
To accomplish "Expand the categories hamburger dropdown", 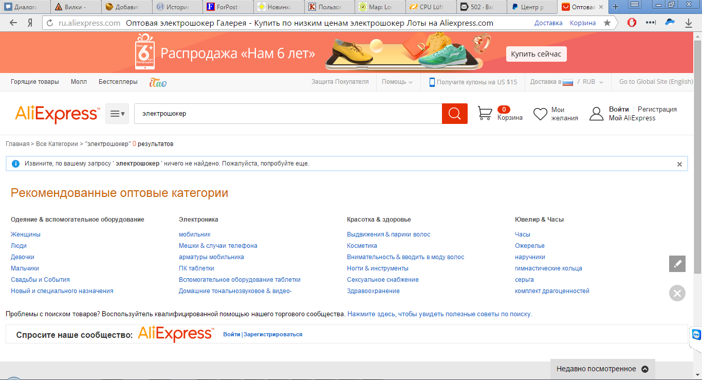I will click(117, 114).
